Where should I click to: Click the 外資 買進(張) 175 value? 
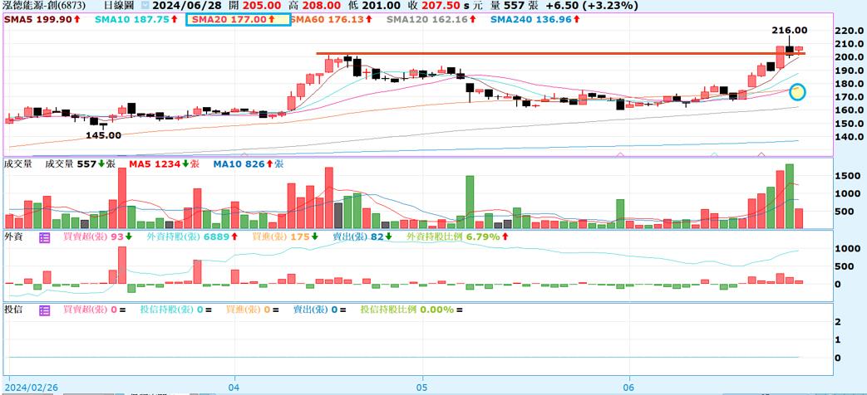point(287,237)
